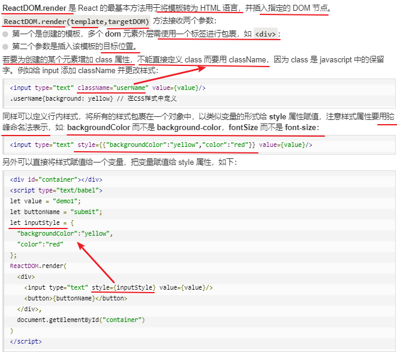Click the let value = "demo1"; line
The width and height of the screenshot is (397, 352).
[x=46, y=201]
